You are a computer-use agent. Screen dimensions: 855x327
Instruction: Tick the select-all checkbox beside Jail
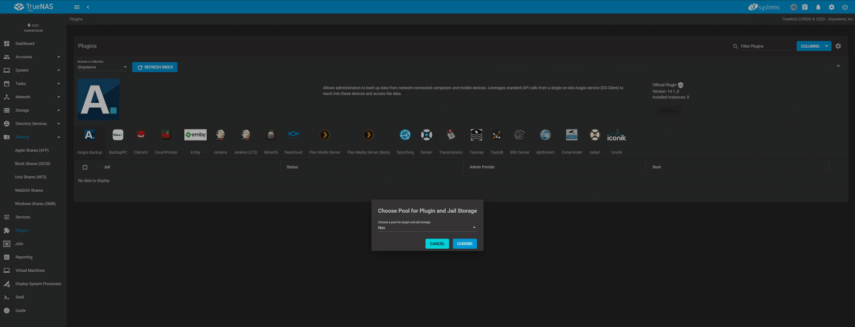click(85, 167)
